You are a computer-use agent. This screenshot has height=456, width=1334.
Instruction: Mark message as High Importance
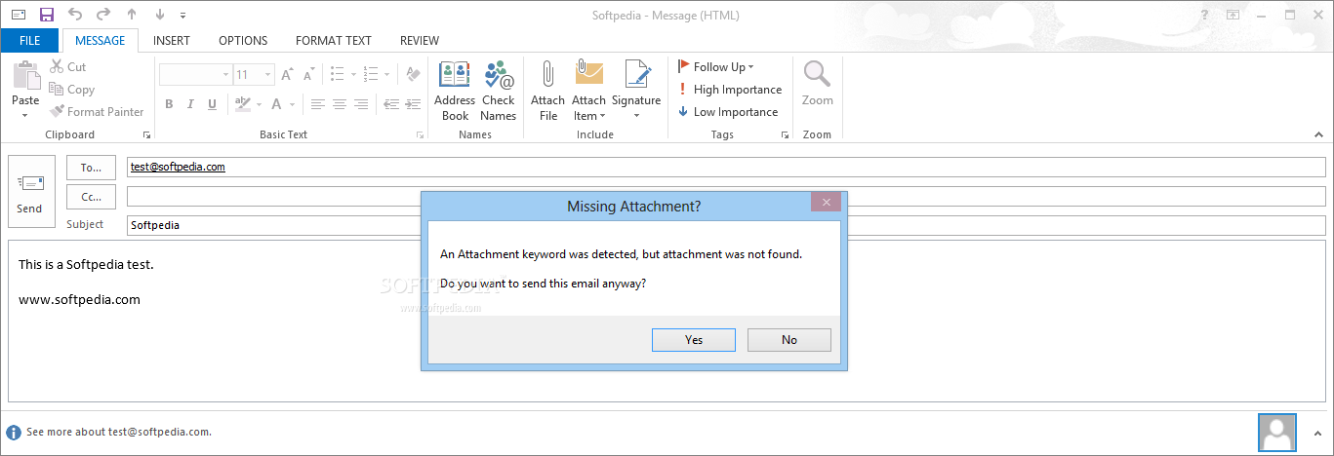pos(730,89)
